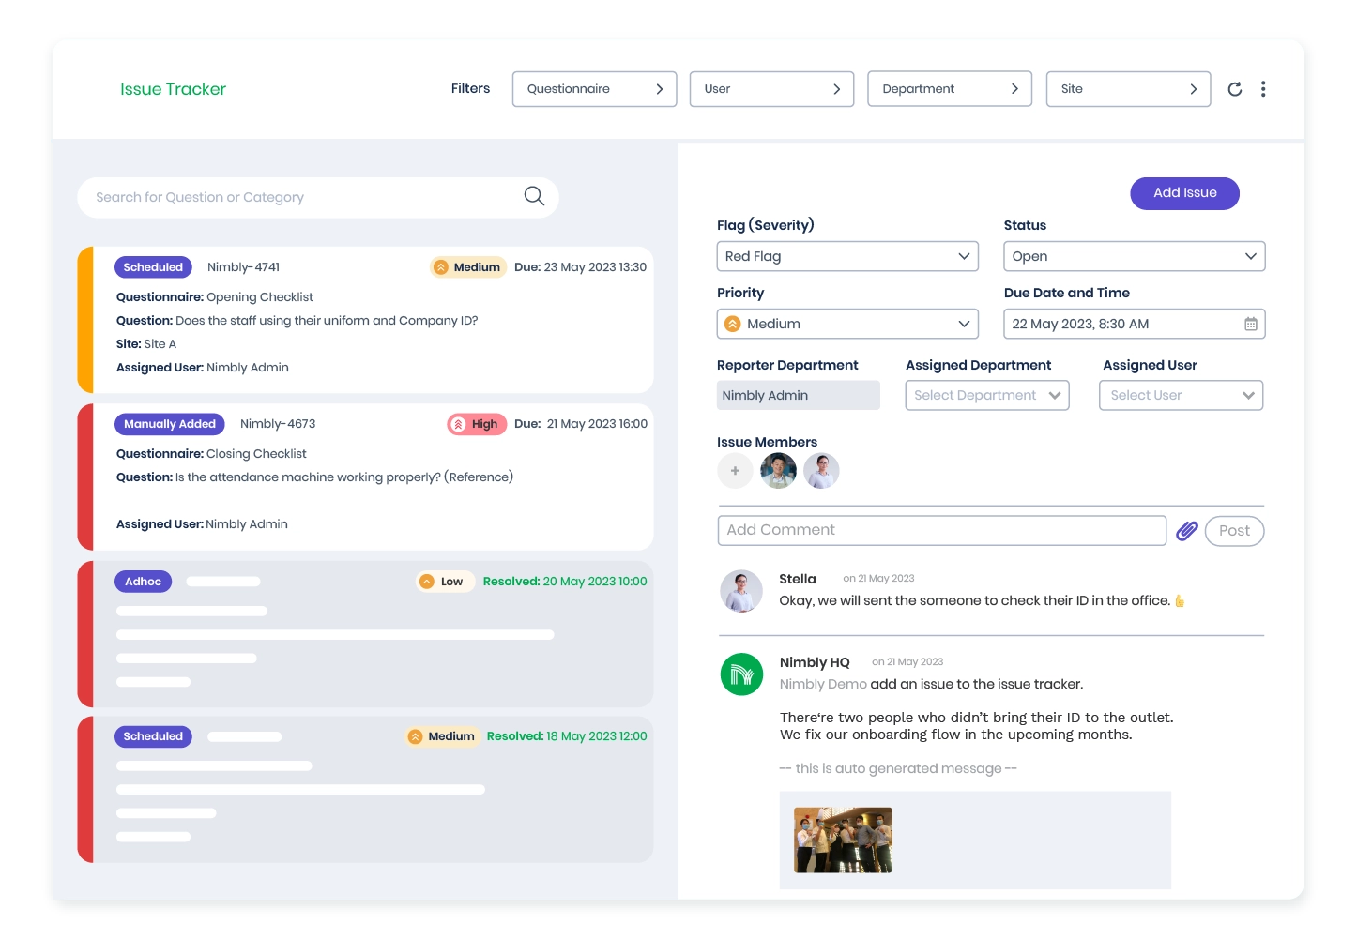This screenshot has width=1357, height=939.
Task: Open the calendar picker for Due Date
Action: tap(1250, 324)
